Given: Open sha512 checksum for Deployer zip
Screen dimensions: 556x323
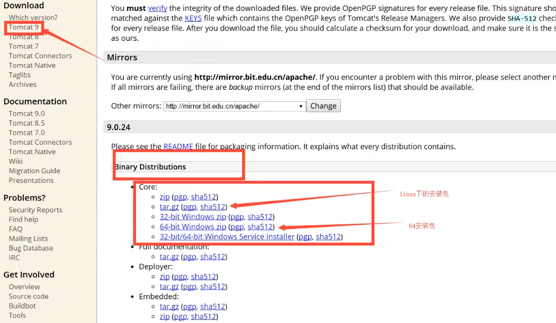Looking at the screenshot, I should [x=204, y=276].
